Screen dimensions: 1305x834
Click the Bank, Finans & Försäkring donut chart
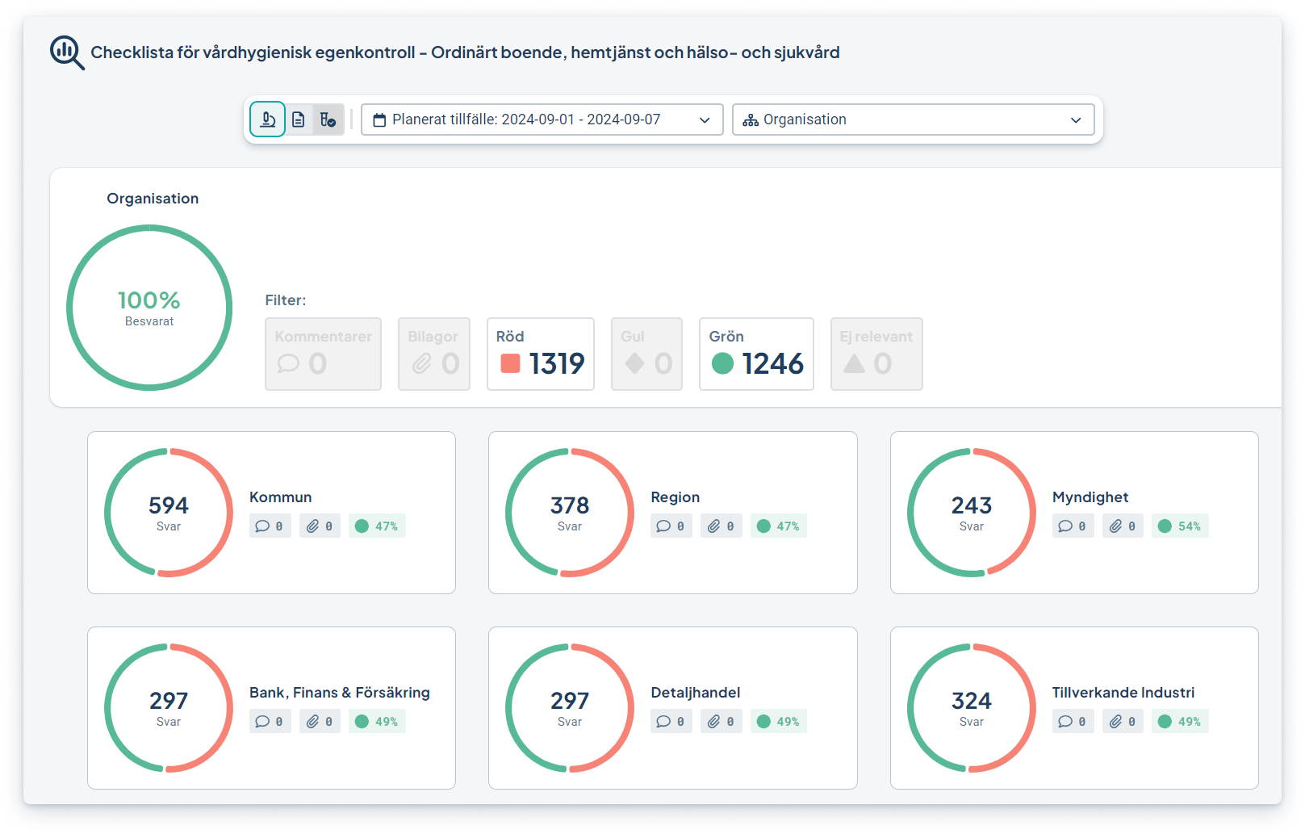(169, 708)
